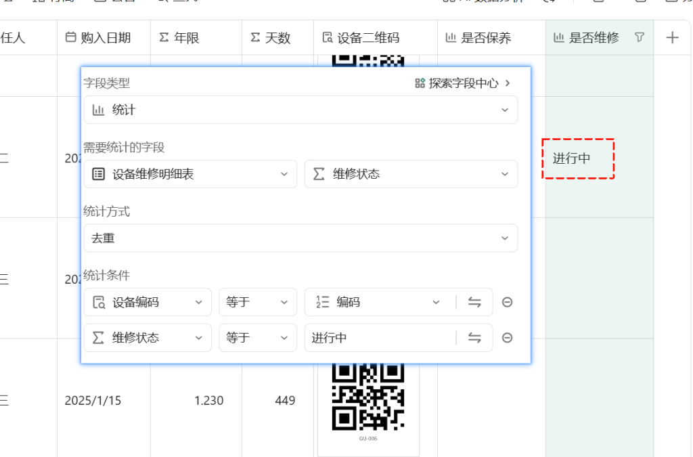Select the 购入日期 column header
The height and width of the screenshot is (457, 693).
point(104,37)
